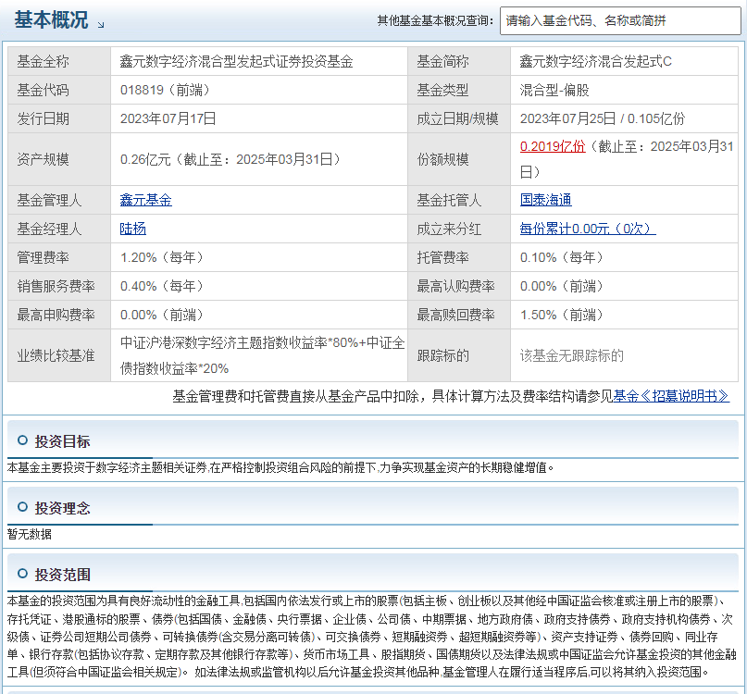Click the 基金代码 row label
The image size is (747, 694).
point(43,90)
